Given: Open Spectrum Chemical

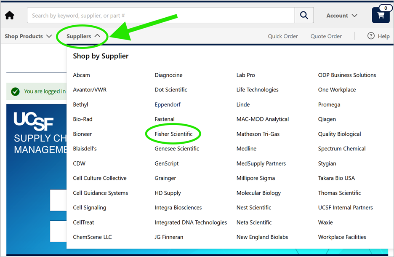Looking at the screenshot, I should pyautogui.click(x=342, y=148).
